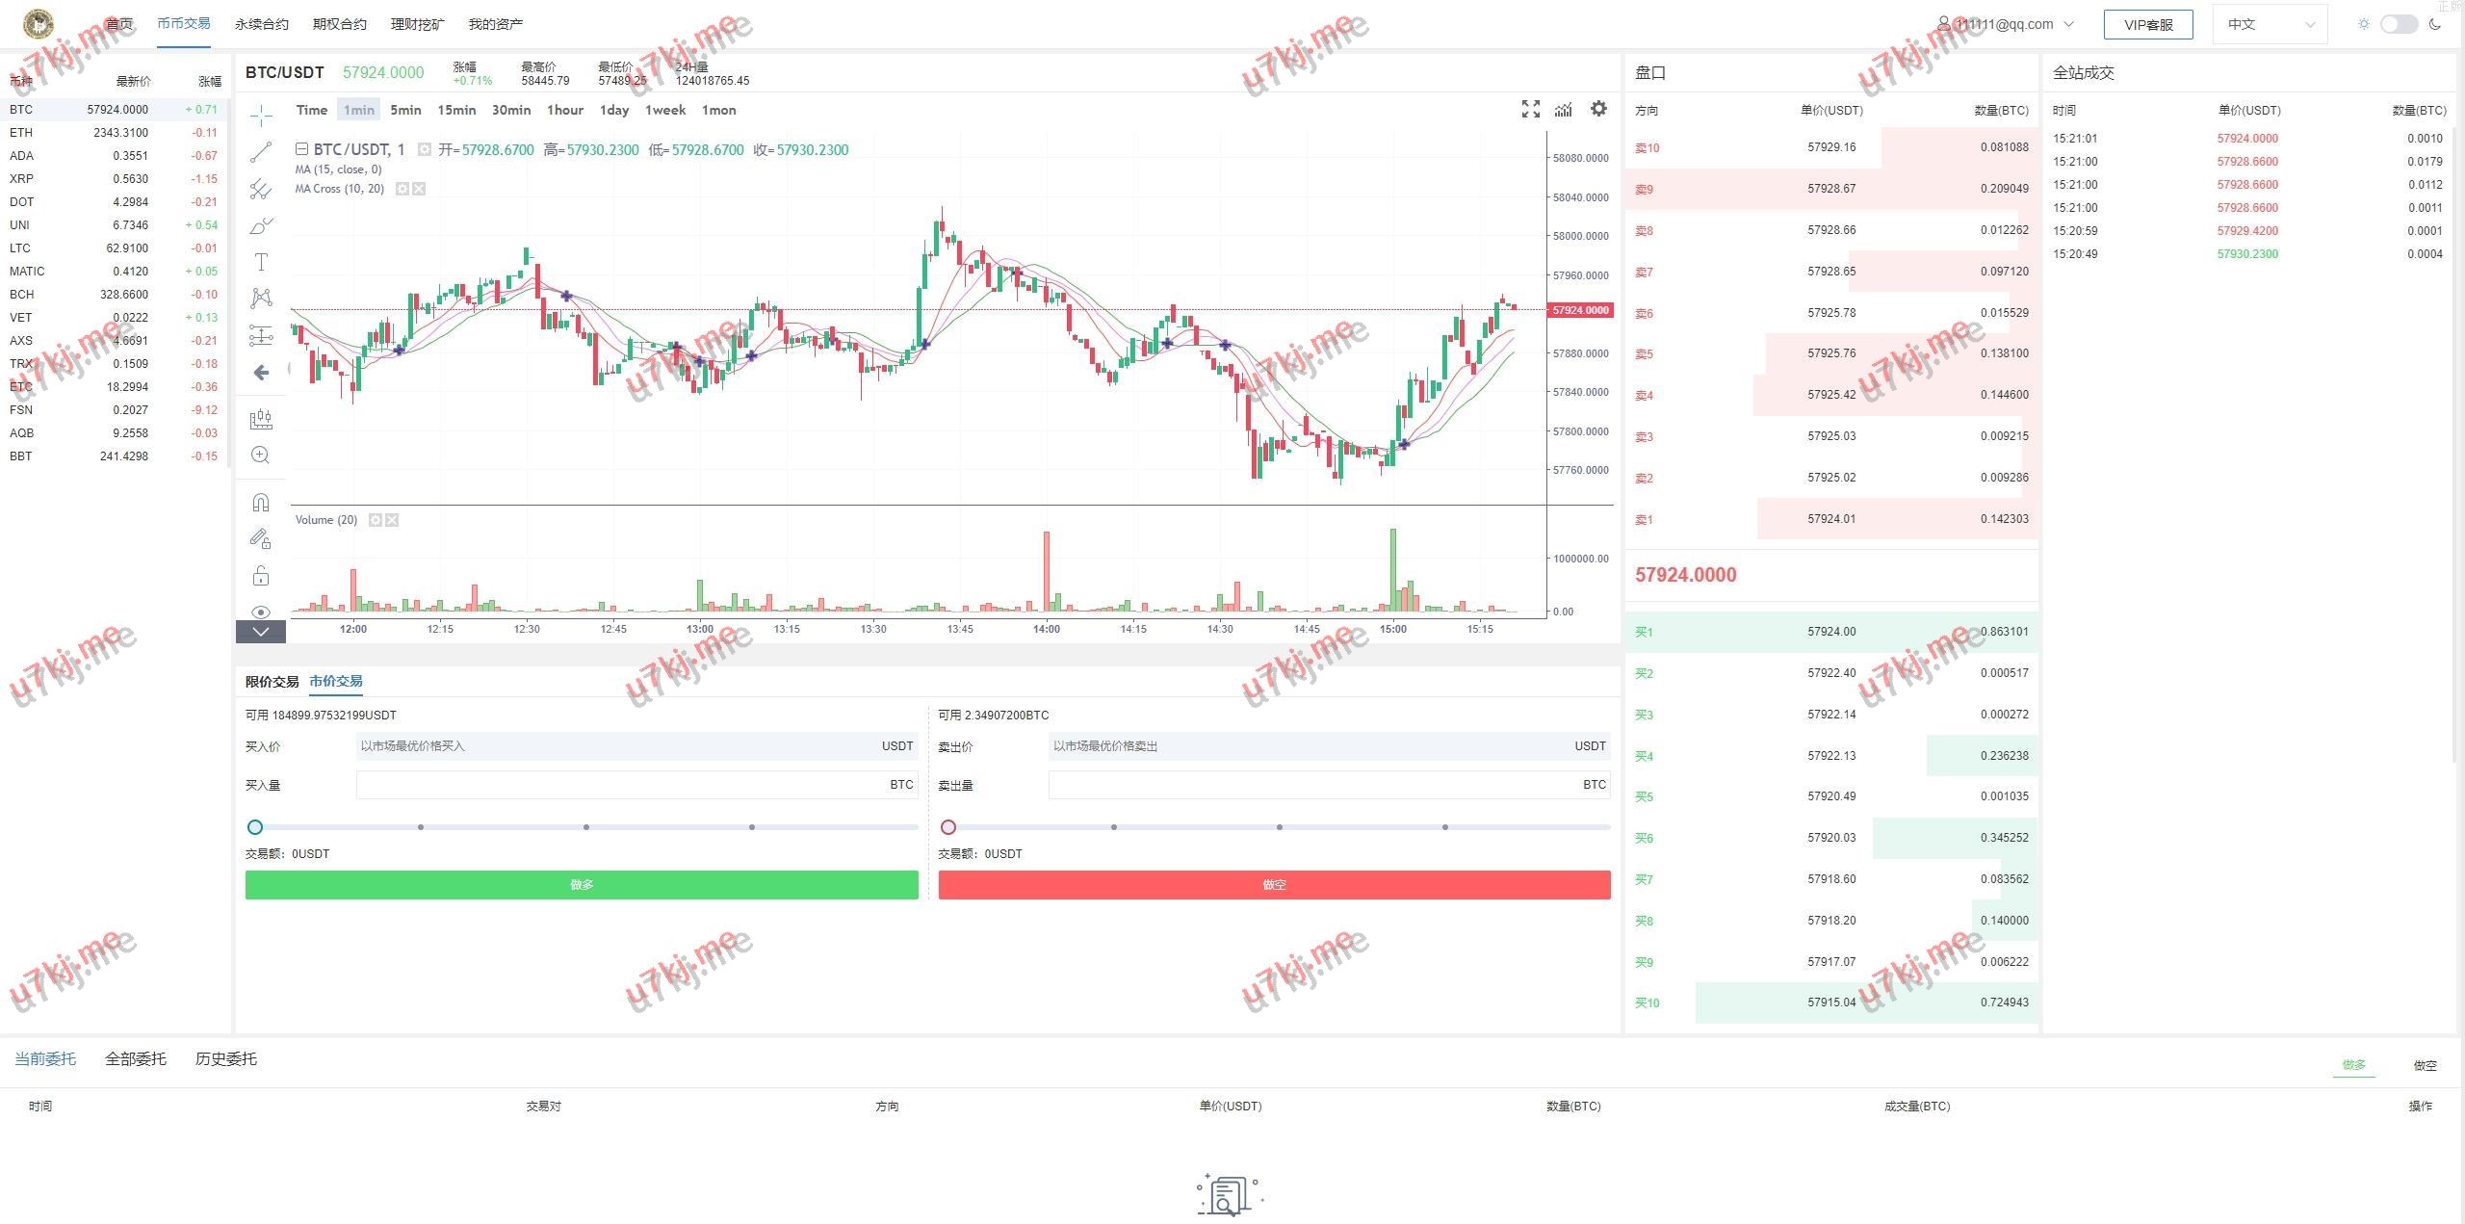The image size is (2465, 1224).
Task: Open the 中文 language dropdown
Action: [x=2270, y=24]
